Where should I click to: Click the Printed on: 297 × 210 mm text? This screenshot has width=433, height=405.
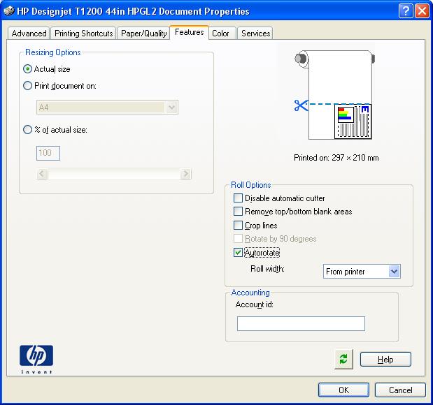click(336, 158)
